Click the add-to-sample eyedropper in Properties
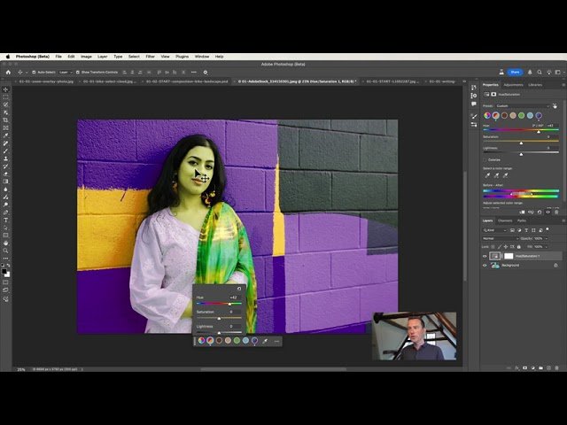The width and height of the screenshot is (567, 425). click(496, 175)
